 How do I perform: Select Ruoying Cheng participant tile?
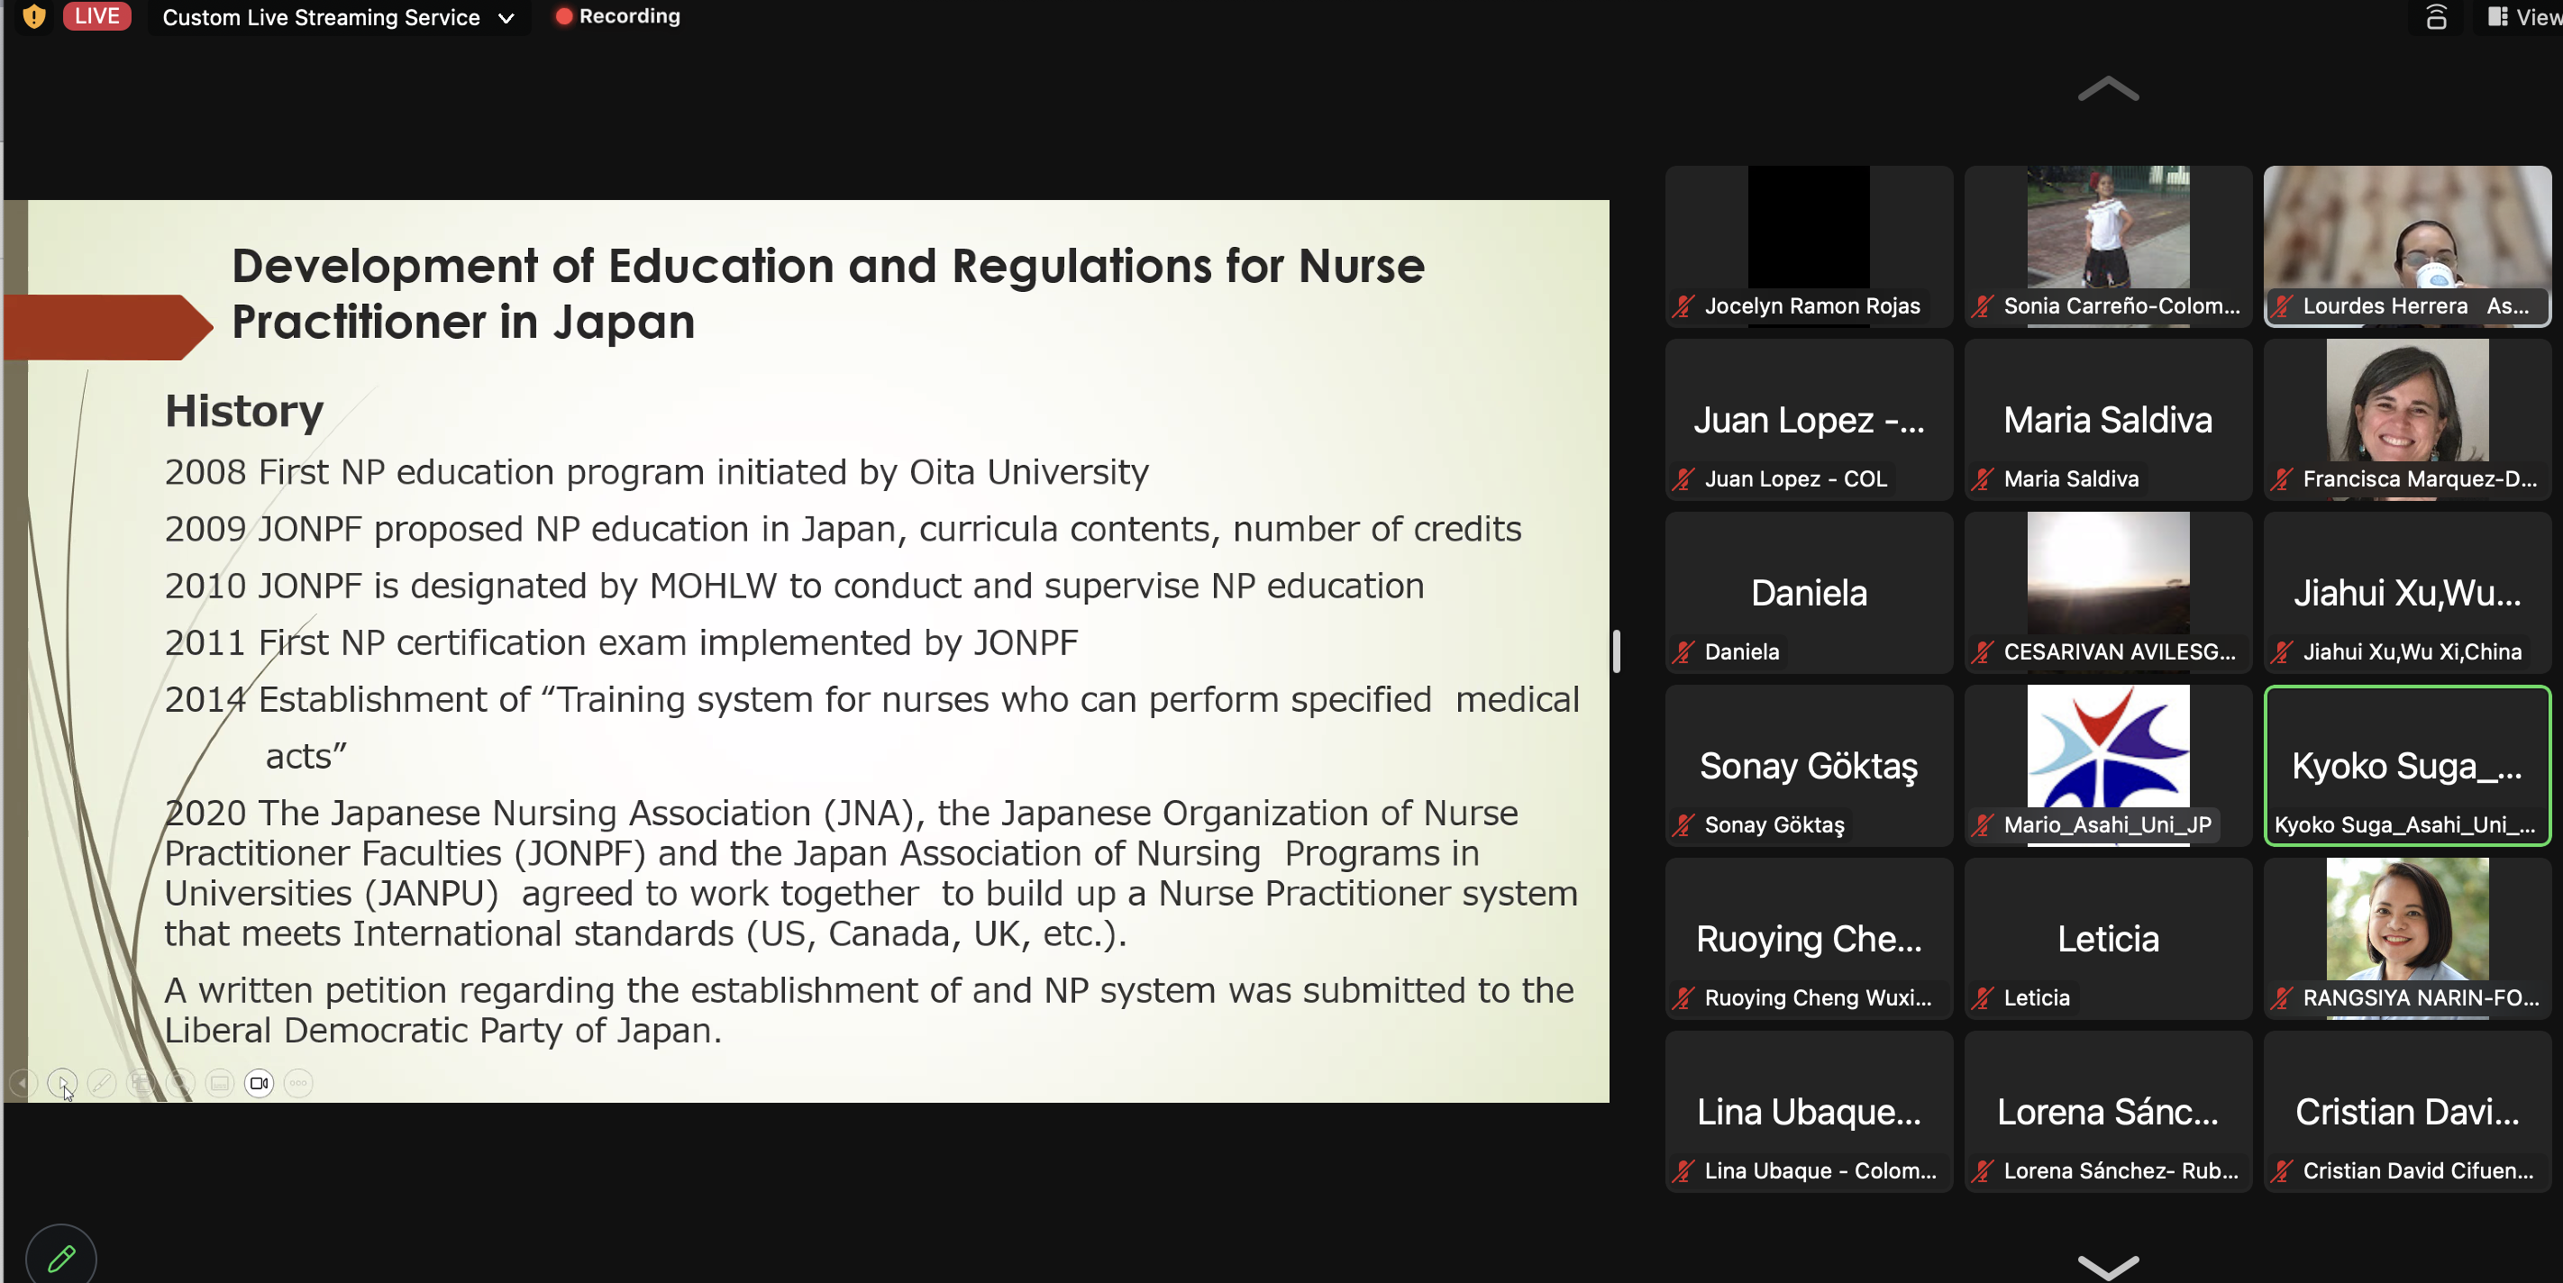1809,938
